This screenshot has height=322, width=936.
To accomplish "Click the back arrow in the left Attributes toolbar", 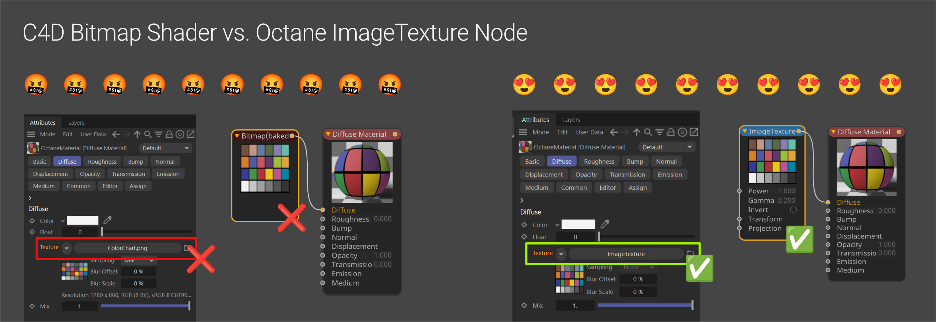I will pos(116,135).
